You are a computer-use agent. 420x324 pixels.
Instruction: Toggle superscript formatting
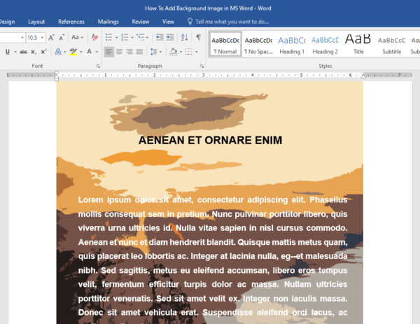coord(43,52)
